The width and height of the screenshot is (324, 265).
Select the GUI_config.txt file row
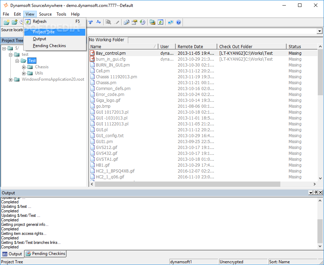point(203,135)
